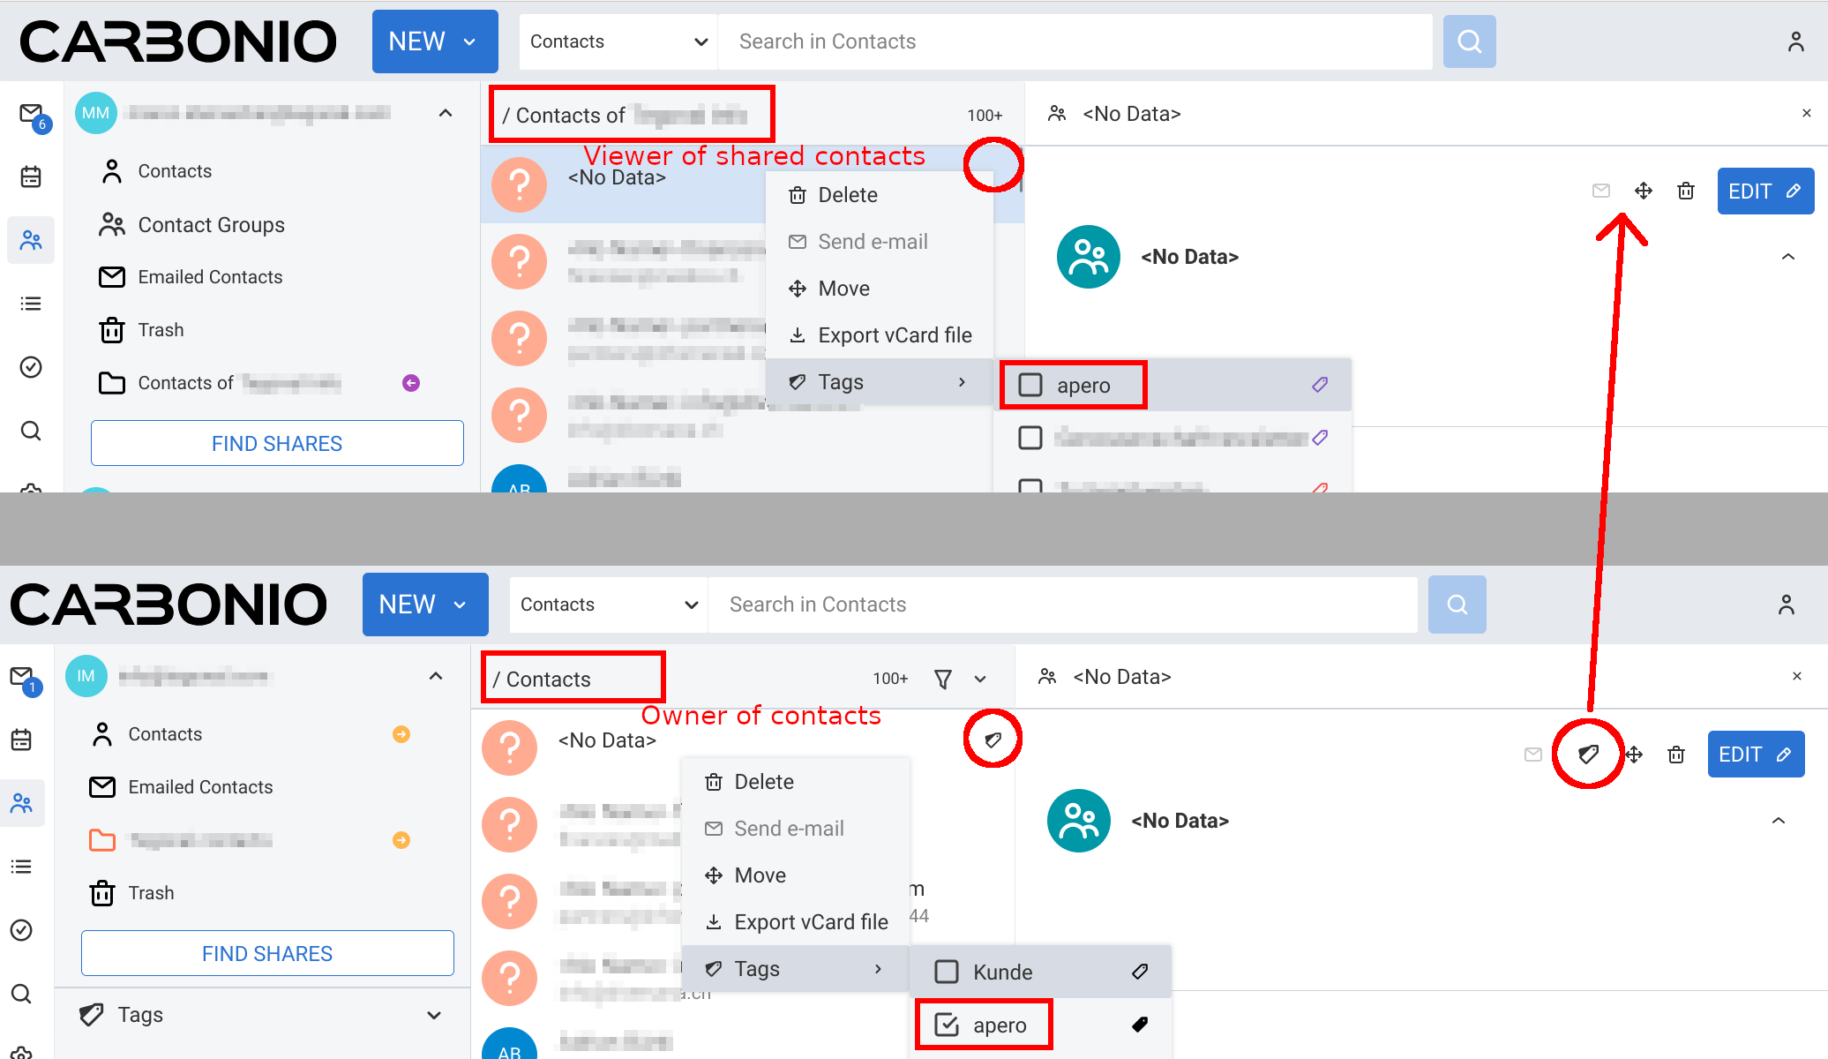This screenshot has width=1828, height=1059.
Task: Choose Delete in bottom context menu
Action: [x=796, y=782]
